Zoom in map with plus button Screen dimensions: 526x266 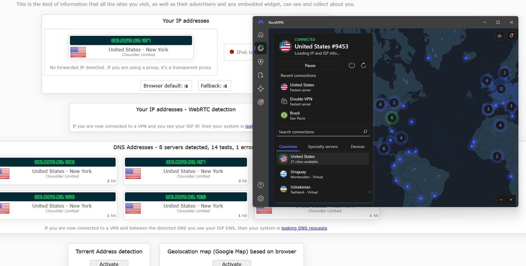coord(511,200)
